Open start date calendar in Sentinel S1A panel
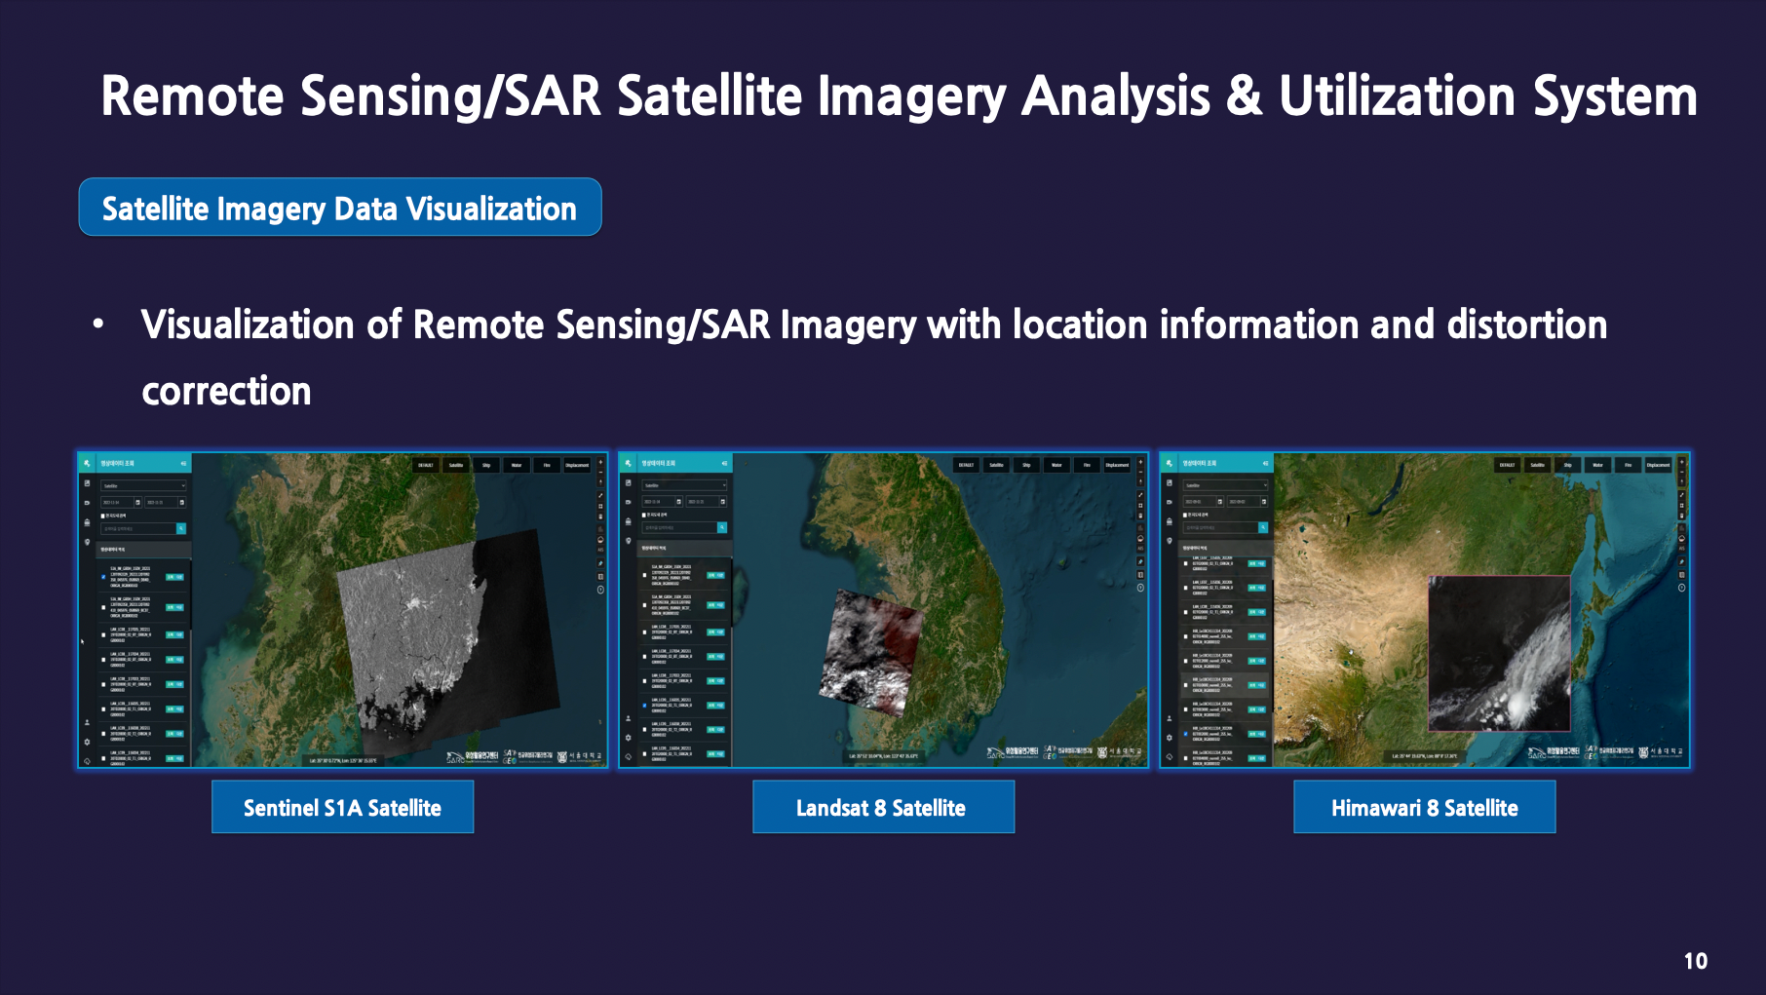 click(x=137, y=502)
